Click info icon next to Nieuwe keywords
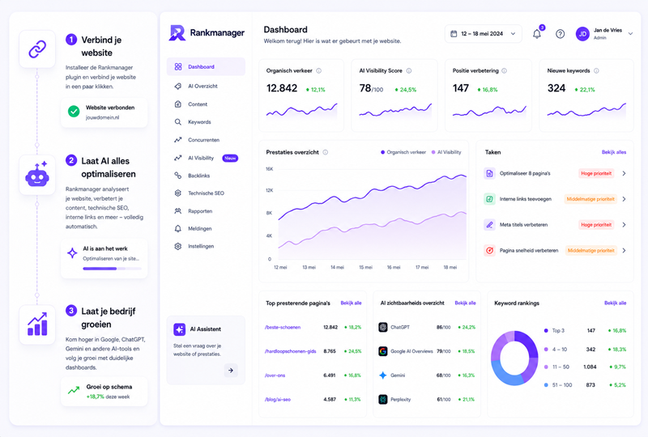This screenshot has height=437, width=648. 596,70
